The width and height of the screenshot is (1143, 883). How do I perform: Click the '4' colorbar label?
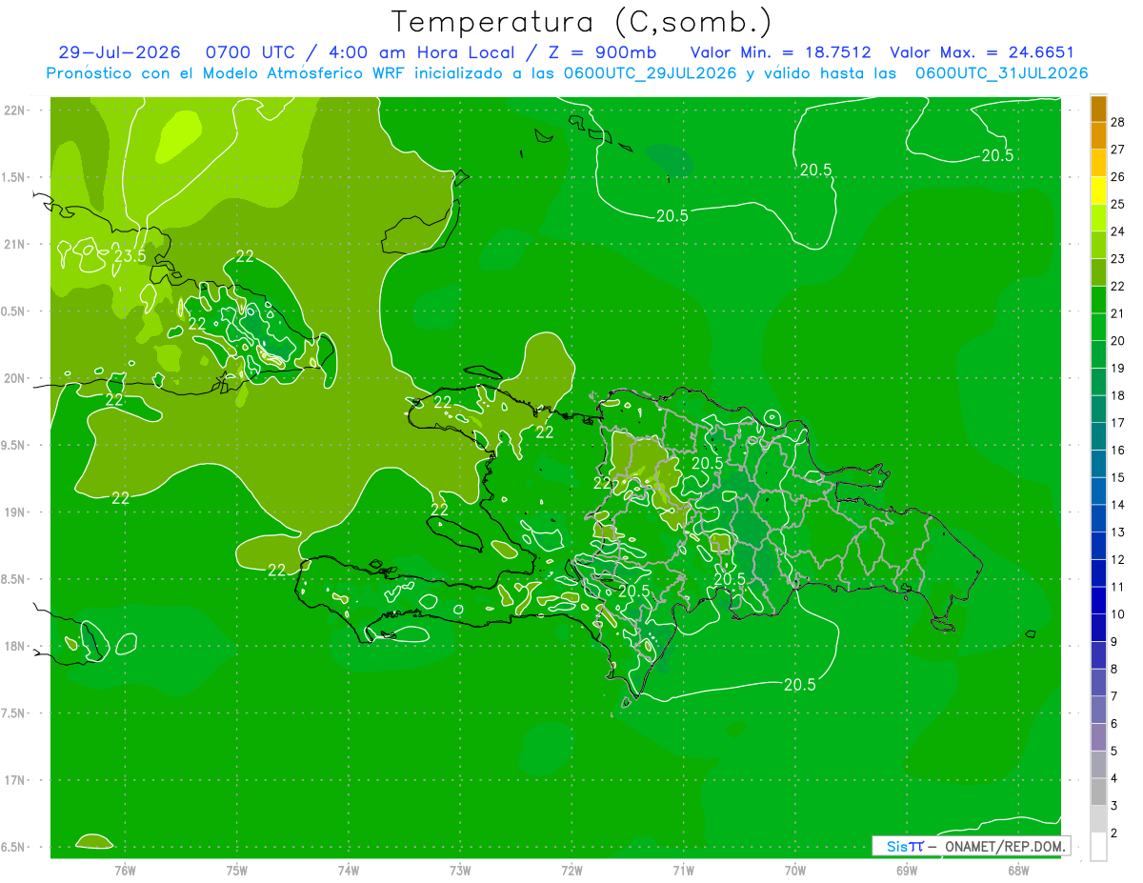click(x=1114, y=778)
